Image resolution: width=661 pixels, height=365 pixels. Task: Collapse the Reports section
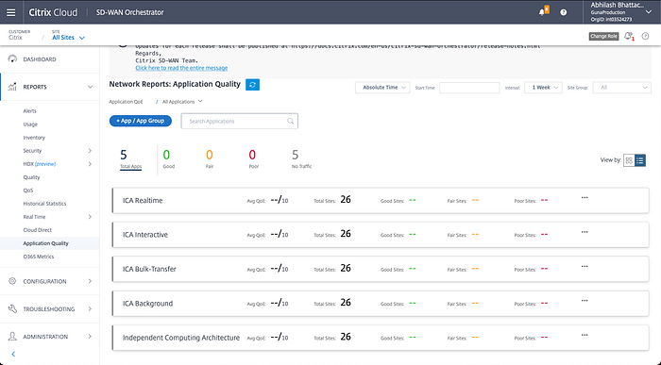90,87
